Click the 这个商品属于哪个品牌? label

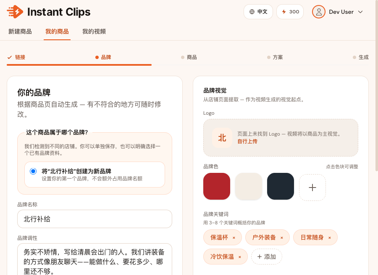pyautogui.click(x=57, y=132)
